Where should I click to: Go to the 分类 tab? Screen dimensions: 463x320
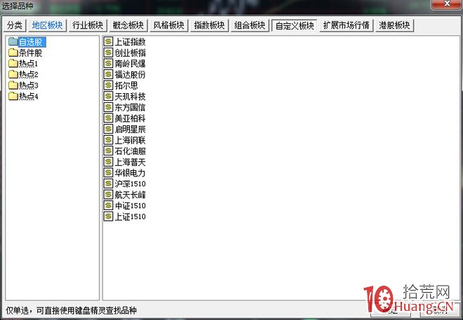14,26
